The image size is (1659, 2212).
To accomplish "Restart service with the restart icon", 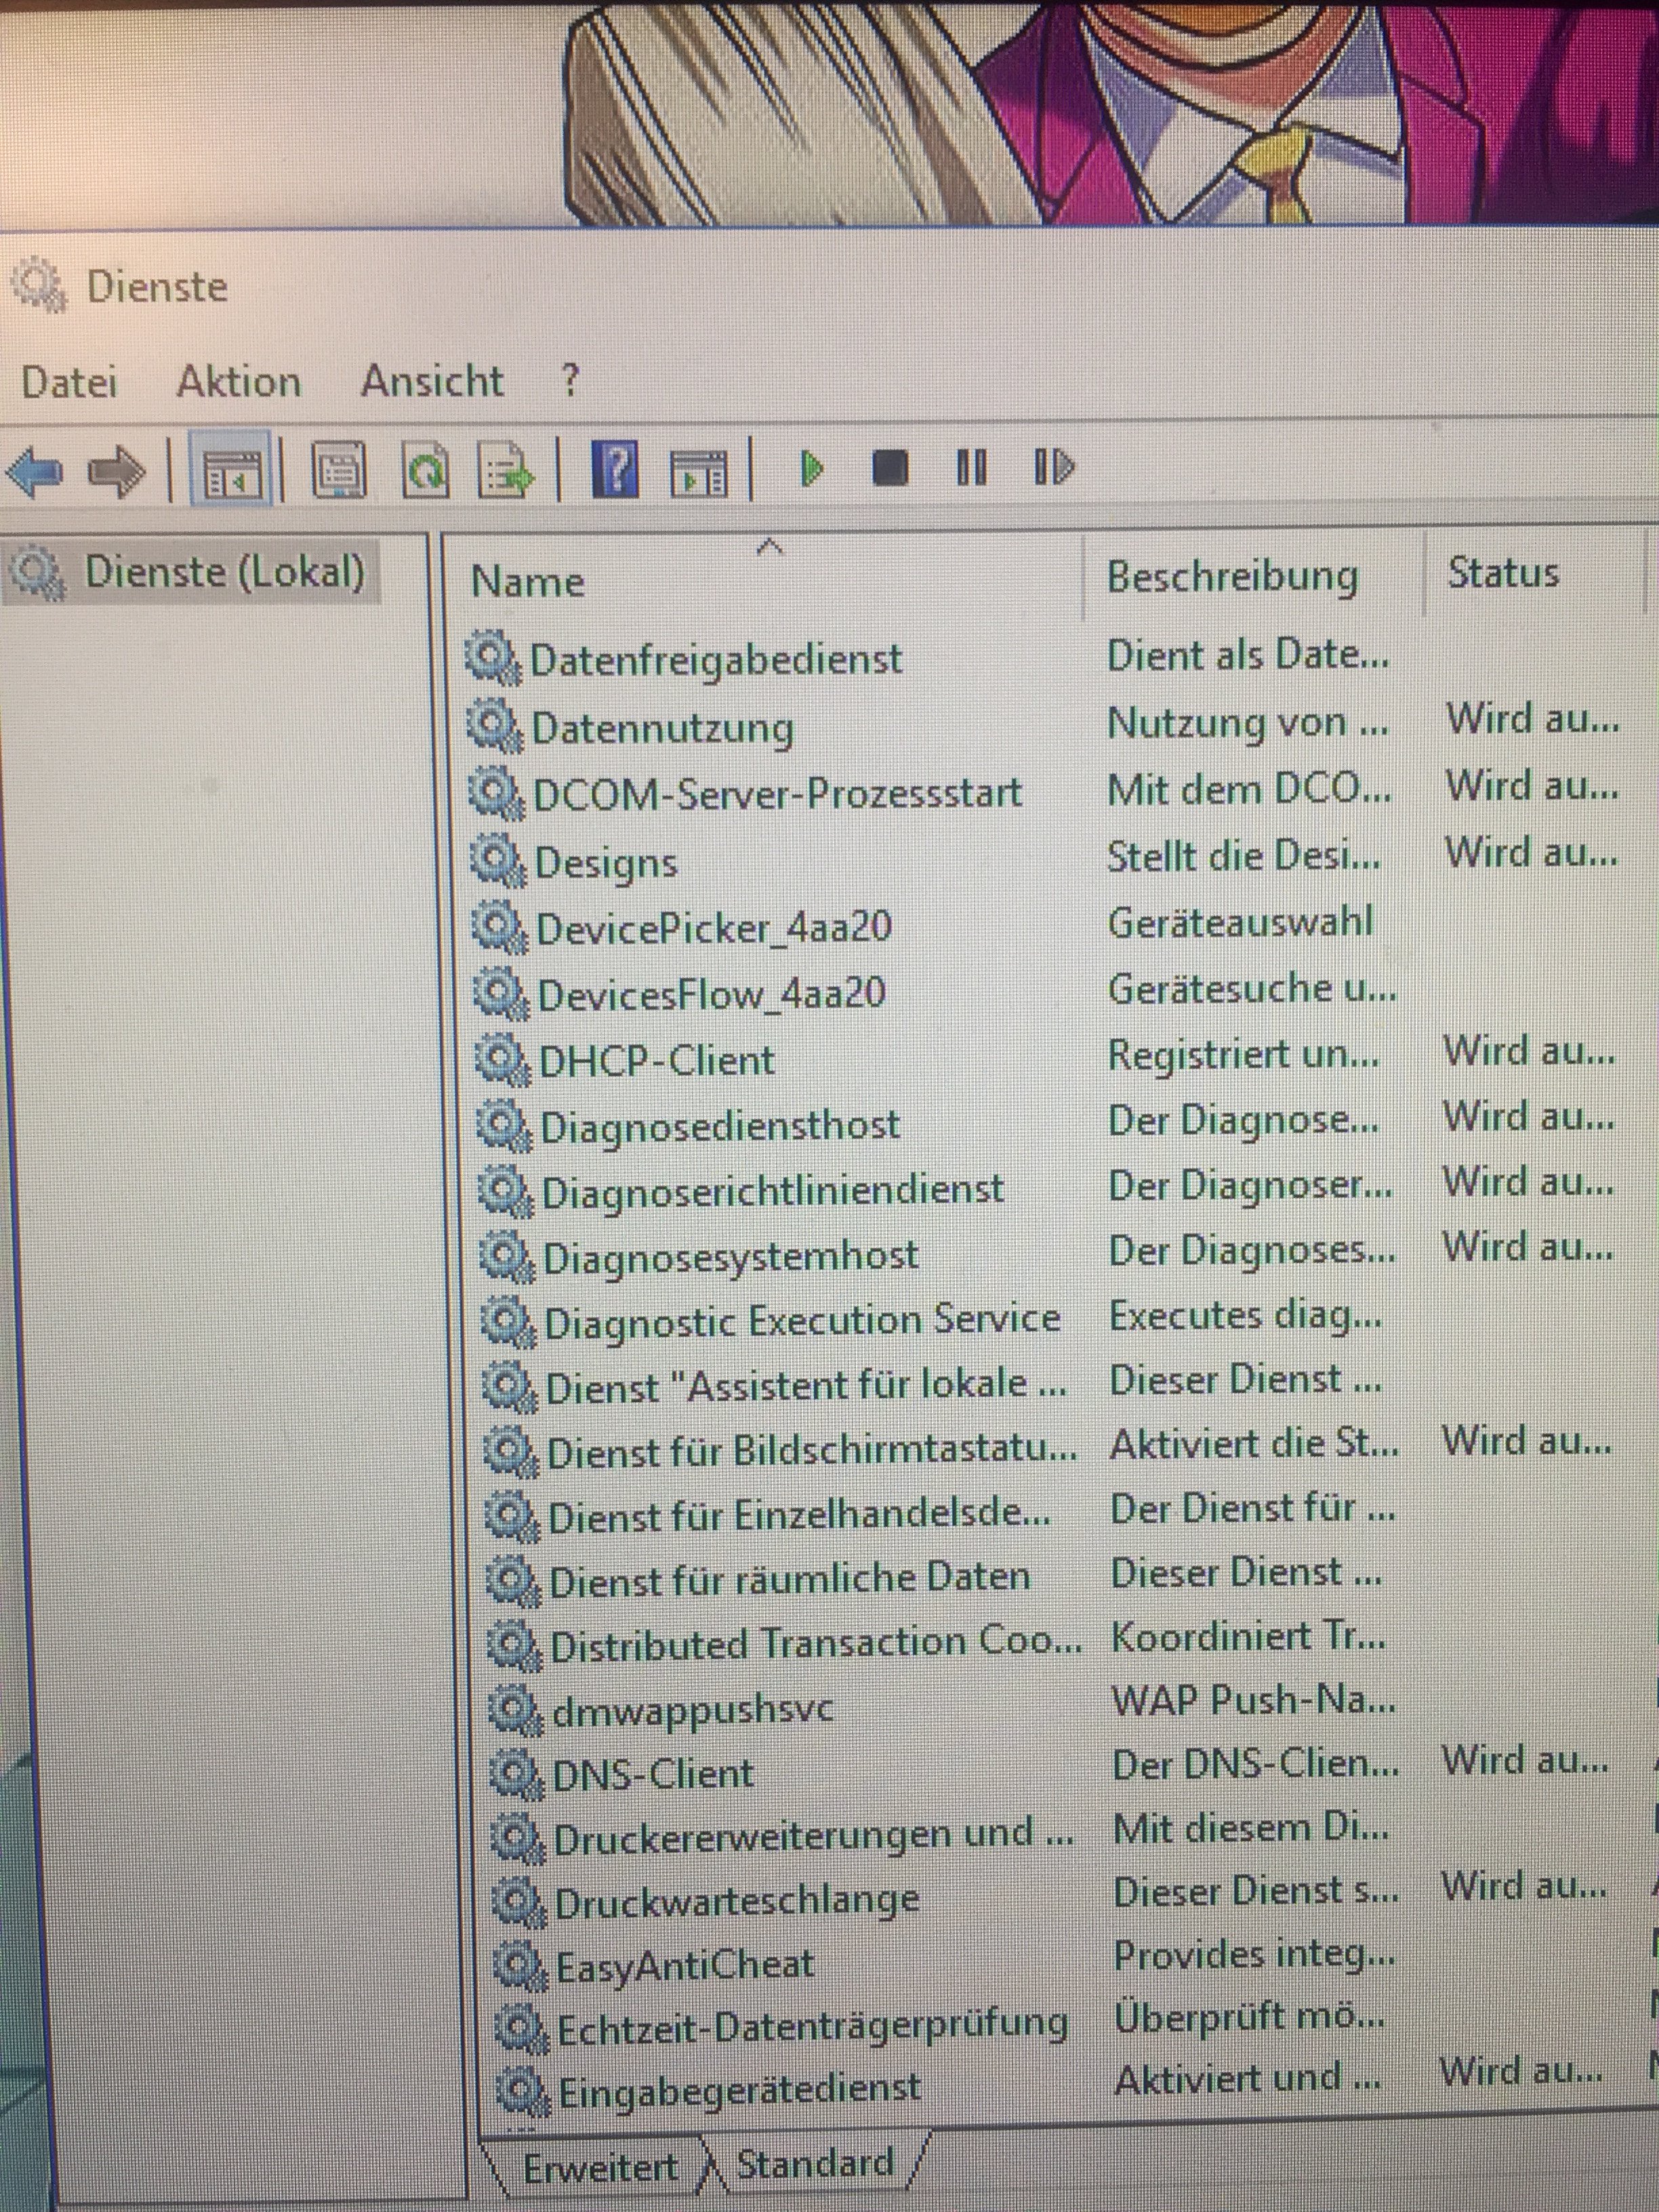I will point(1053,467).
